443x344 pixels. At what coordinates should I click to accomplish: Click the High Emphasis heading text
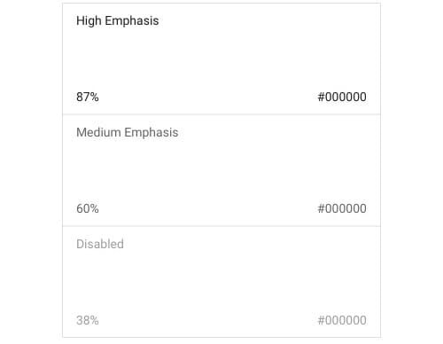118,21
